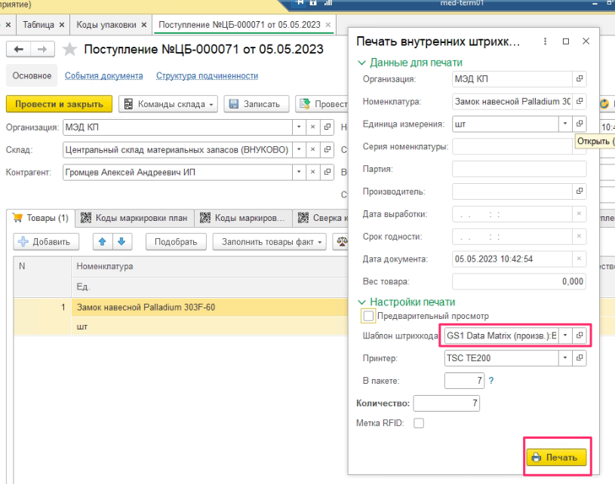Expand the Принтер dropdown list

[565, 358]
